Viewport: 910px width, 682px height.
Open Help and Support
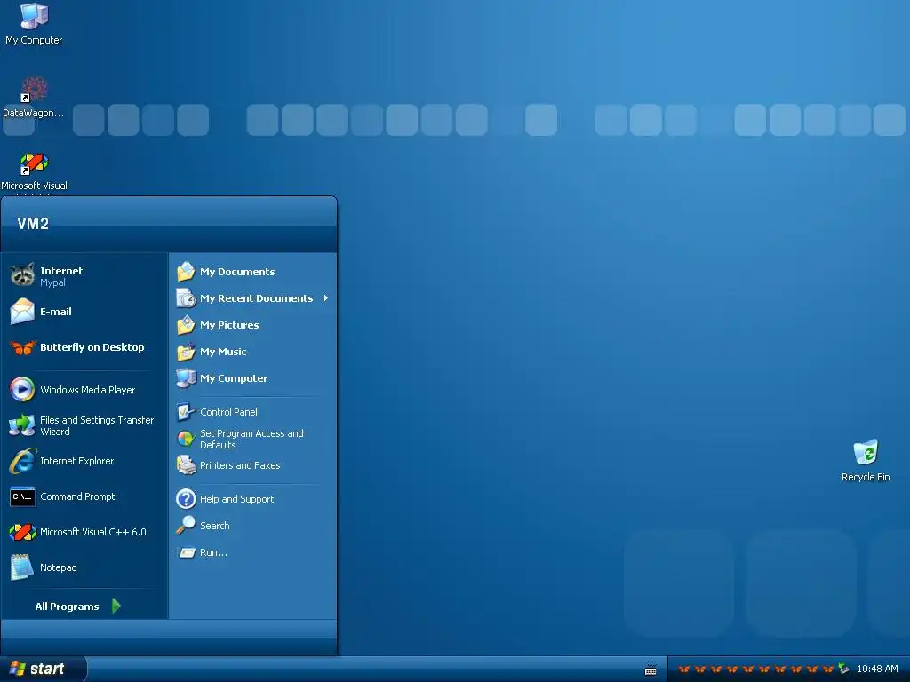[253, 499]
